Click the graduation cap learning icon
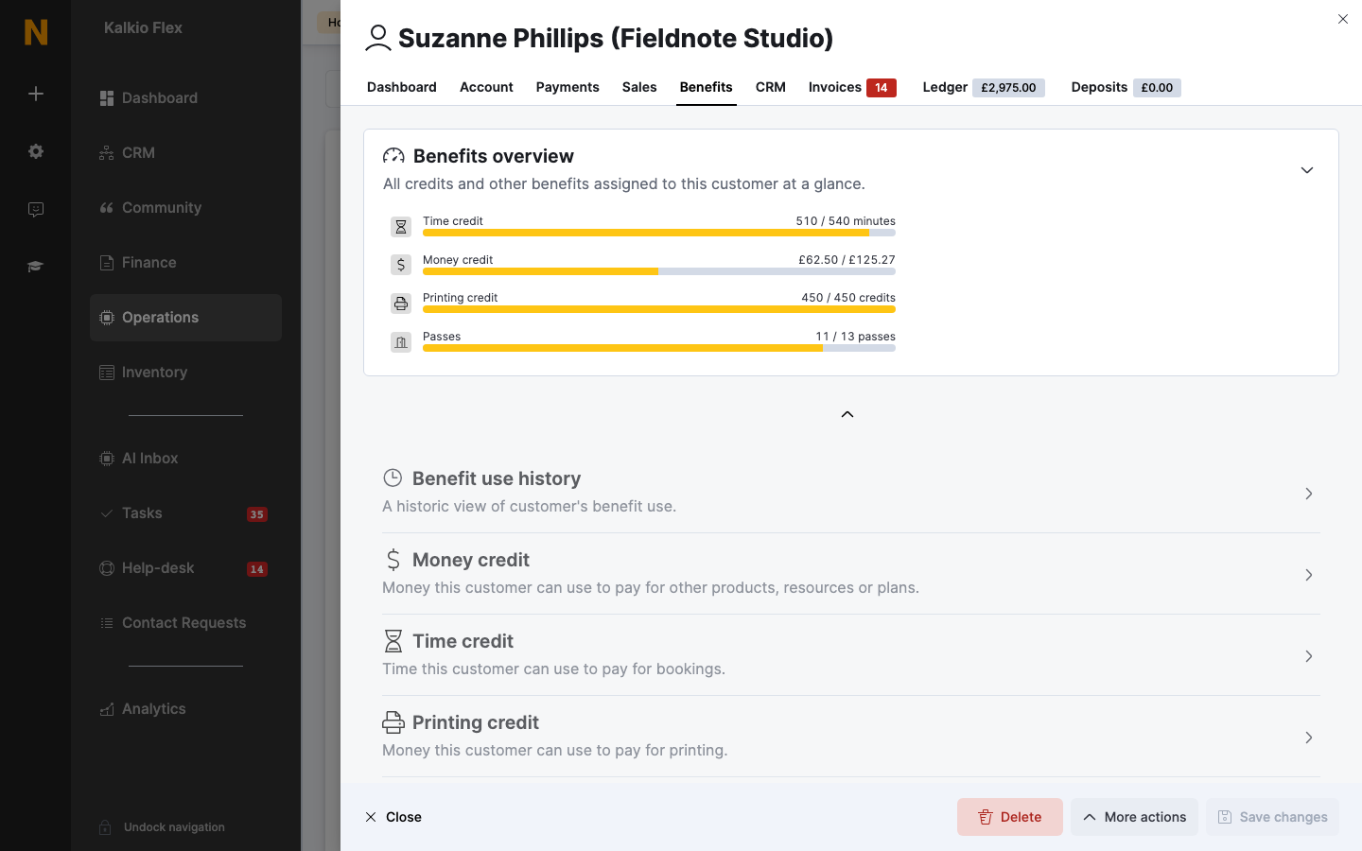 click(36, 267)
